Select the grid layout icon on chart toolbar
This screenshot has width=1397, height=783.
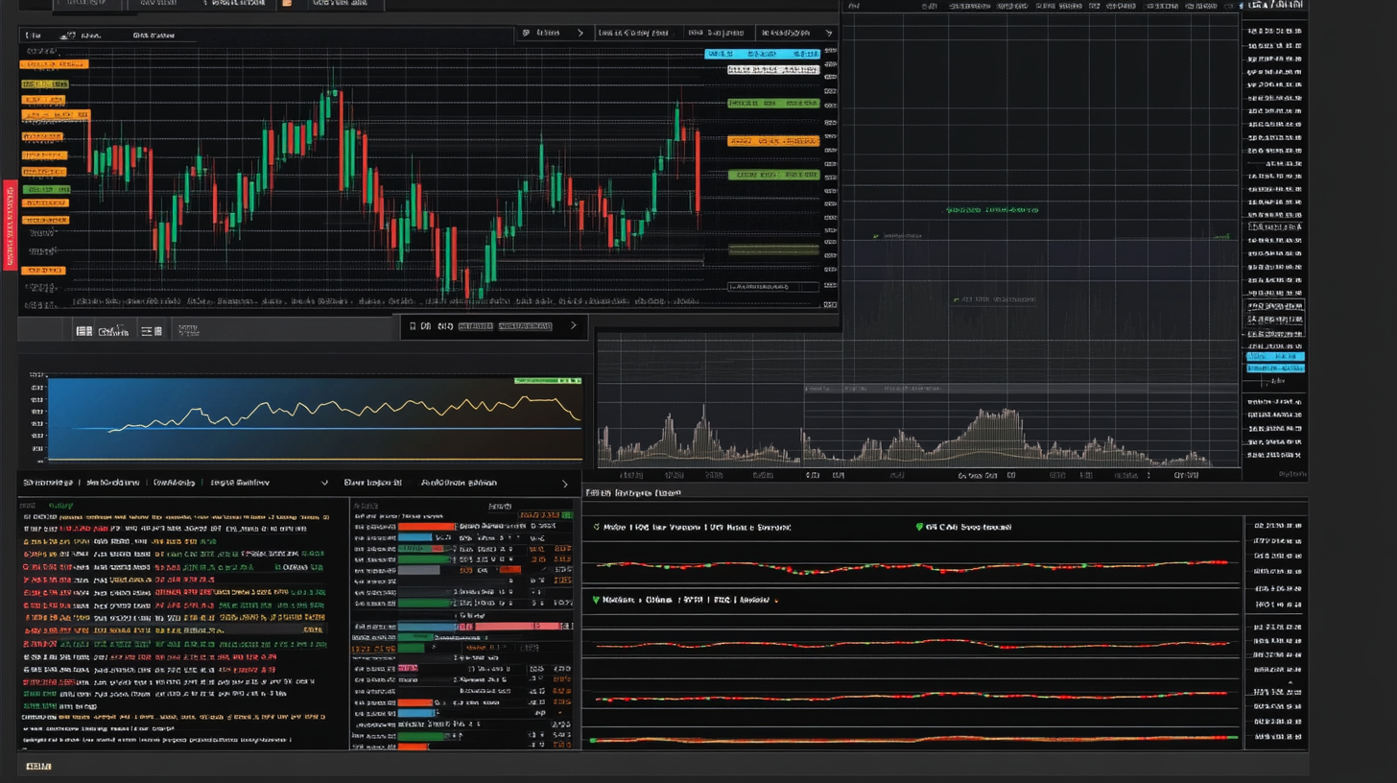tap(84, 330)
